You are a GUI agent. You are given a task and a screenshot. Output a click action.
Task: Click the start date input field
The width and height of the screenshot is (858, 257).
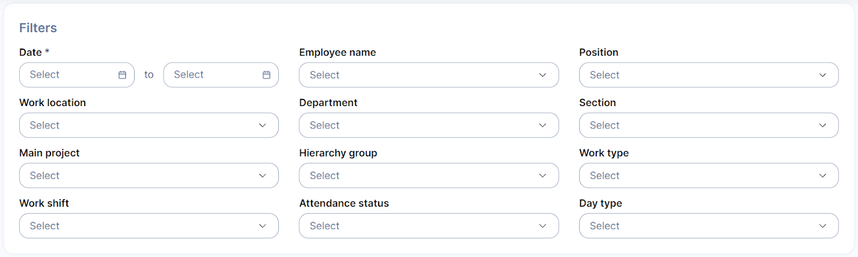pyautogui.click(x=70, y=75)
